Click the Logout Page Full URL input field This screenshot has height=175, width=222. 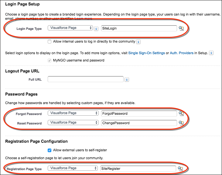click(86, 79)
